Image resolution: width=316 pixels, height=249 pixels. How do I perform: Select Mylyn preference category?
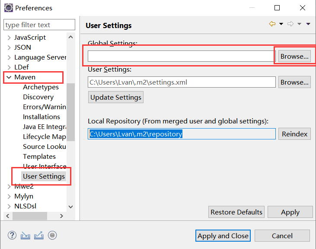(x=24, y=196)
